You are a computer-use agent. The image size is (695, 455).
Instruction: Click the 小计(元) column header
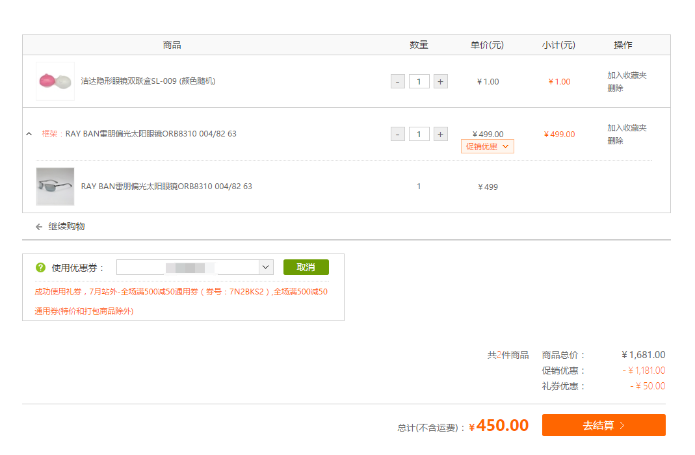pos(558,45)
